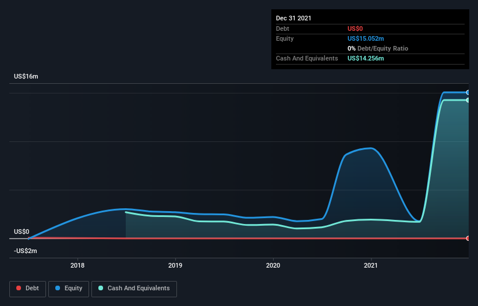Click the 2018 x-axis label
Screen dimensions: 478x306
[x=77, y=265]
